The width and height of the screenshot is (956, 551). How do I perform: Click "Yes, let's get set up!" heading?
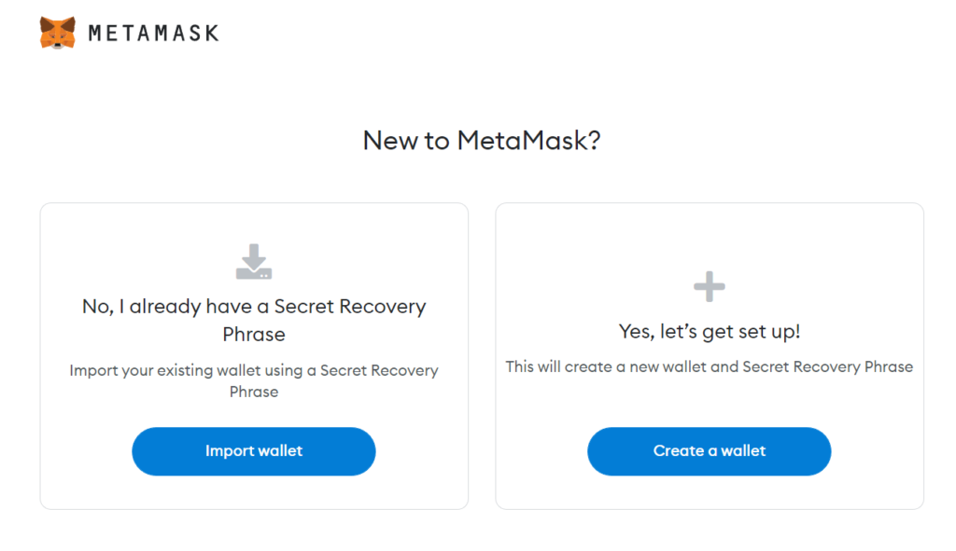point(710,331)
